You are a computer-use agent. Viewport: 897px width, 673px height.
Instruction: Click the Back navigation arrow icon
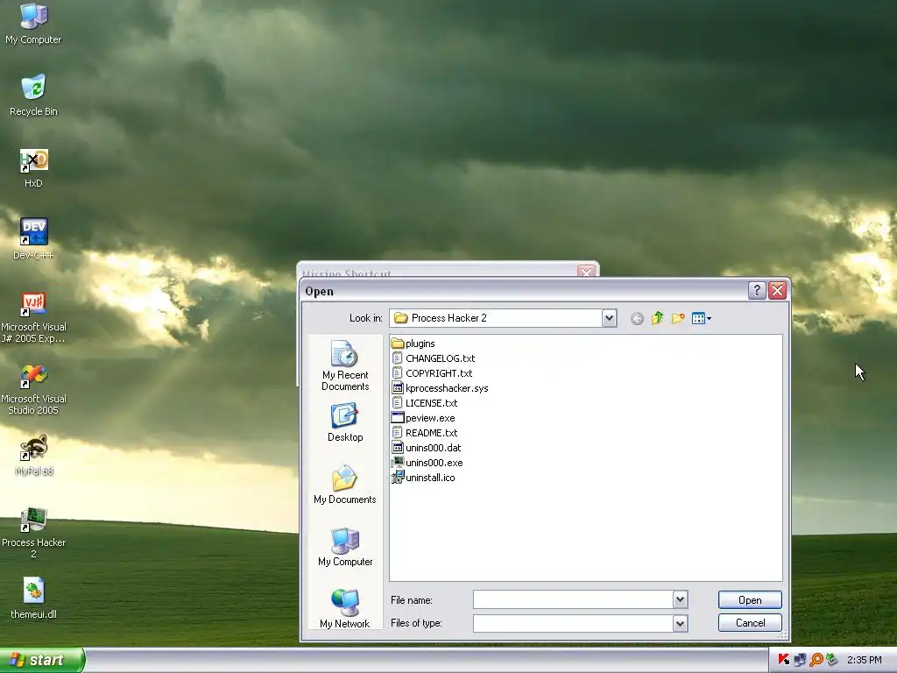[637, 318]
